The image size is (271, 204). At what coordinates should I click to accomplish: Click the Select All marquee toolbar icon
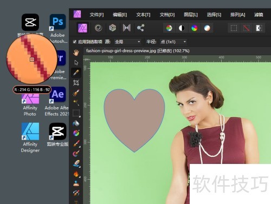(x=234, y=28)
